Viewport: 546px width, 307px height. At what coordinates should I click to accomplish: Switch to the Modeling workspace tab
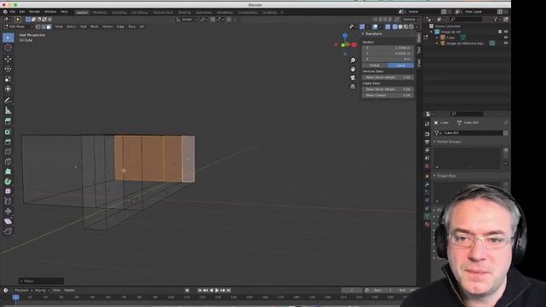pos(99,13)
